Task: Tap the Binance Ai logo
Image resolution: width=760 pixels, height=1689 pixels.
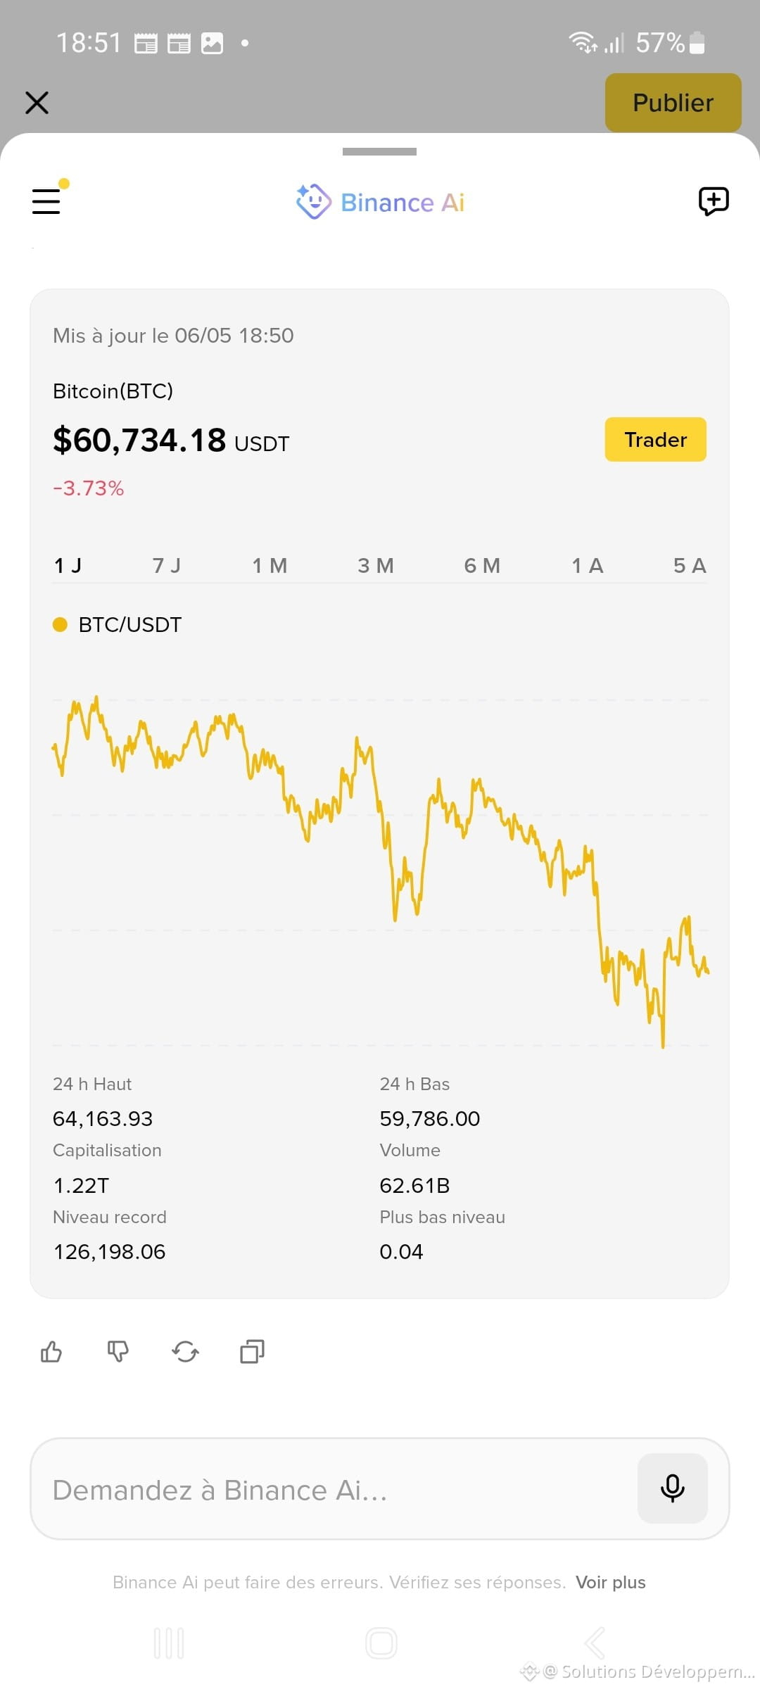Action: (380, 202)
